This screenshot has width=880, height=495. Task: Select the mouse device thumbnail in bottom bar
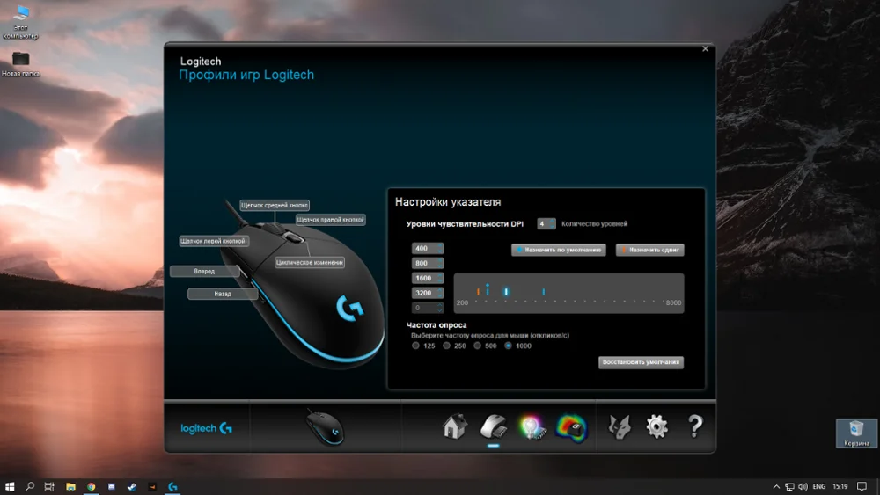(x=325, y=427)
